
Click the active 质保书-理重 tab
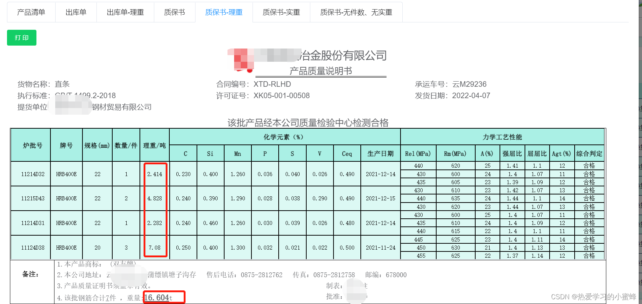point(224,12)
